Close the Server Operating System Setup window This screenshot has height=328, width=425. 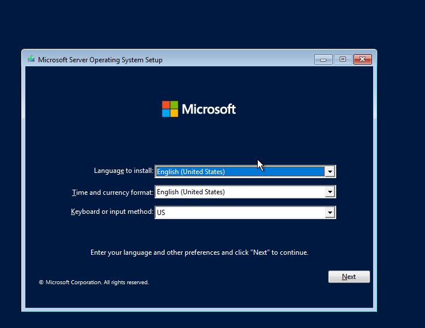362,59
